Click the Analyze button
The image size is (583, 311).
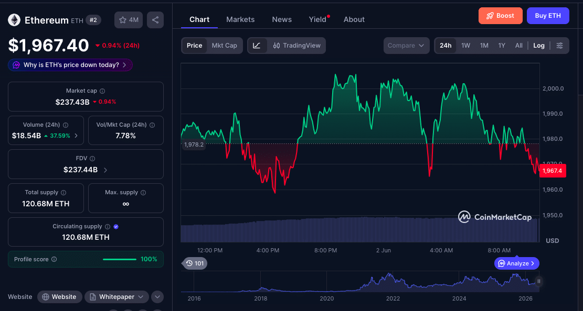(516, 263)
